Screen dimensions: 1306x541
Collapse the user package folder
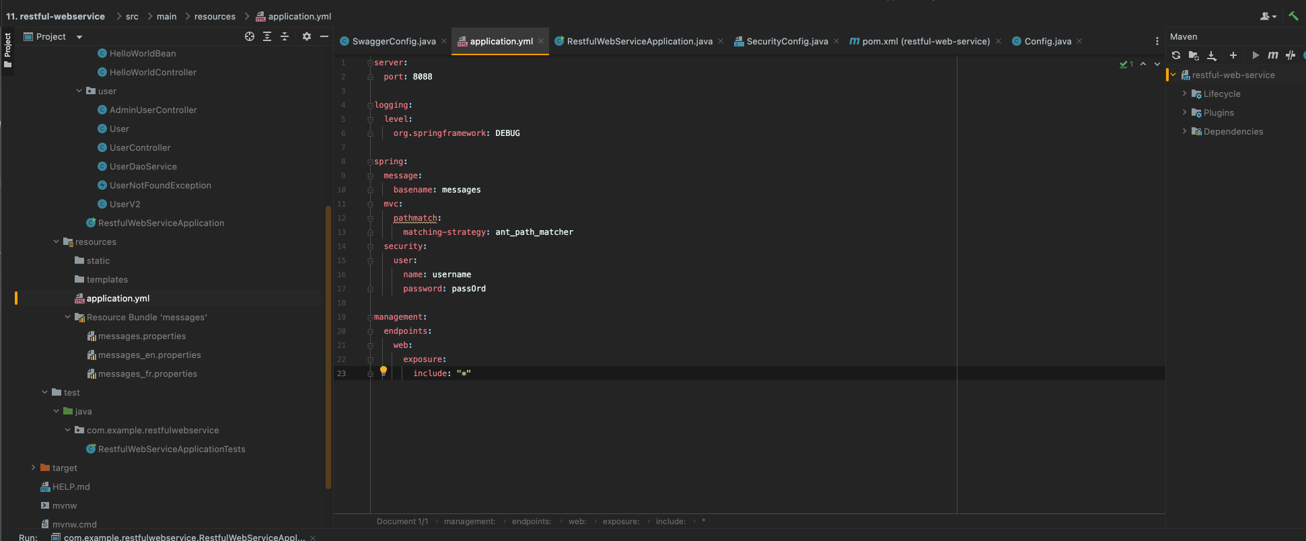point(79,90)
